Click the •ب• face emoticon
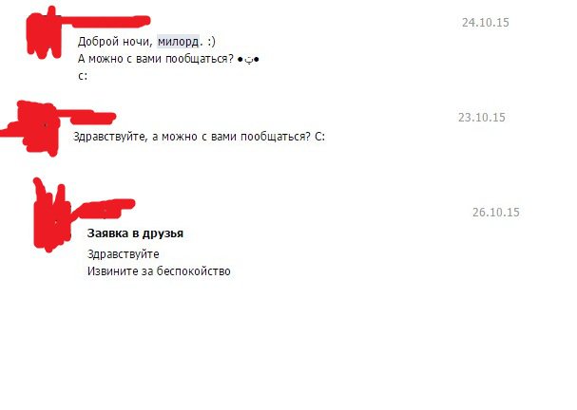 pyautogui.click(x=248, y=60)
